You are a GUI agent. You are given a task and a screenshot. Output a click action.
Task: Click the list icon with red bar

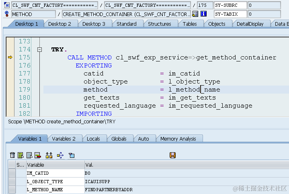(x=38, y=155)
